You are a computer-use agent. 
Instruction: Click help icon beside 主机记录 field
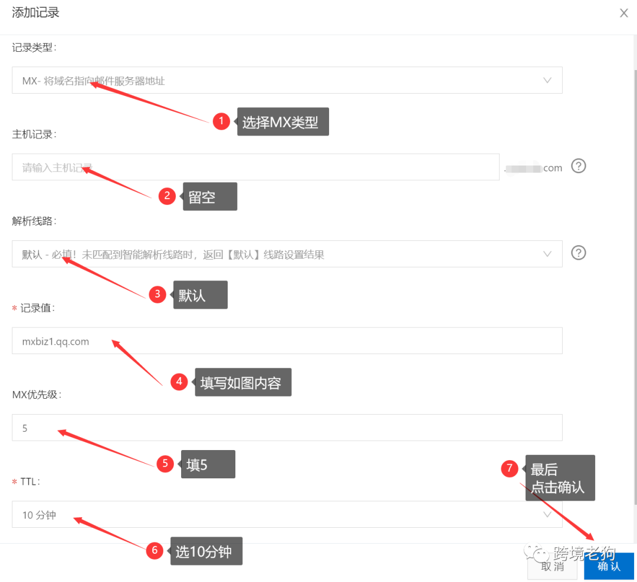579,167
